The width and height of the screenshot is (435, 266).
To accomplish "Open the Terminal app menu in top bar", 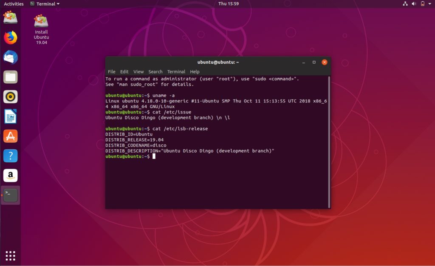I will click(x=45, y=4).
